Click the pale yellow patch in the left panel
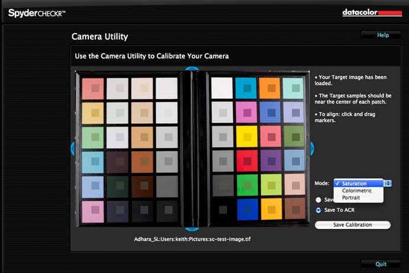 click(x=93, y=113)
